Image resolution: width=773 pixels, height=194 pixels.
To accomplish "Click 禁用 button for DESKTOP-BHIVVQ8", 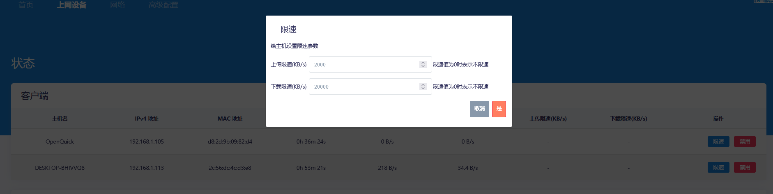I will [745, 167].
